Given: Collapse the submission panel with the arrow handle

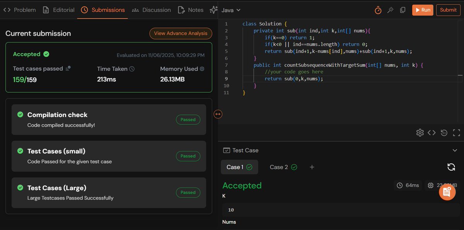Looking at the screenshot, I should 218,114.
